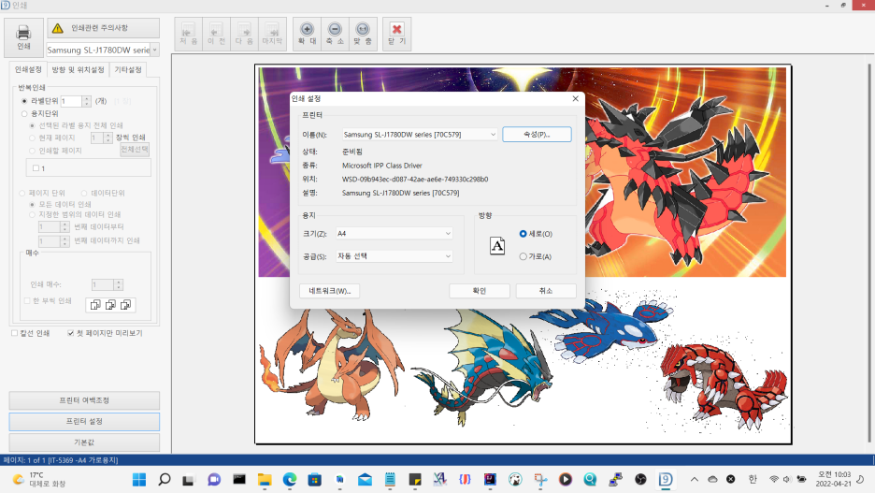The image size is (875, 493).
Task: Select the 라벨단위 radio button
Action: coord(24,101)
